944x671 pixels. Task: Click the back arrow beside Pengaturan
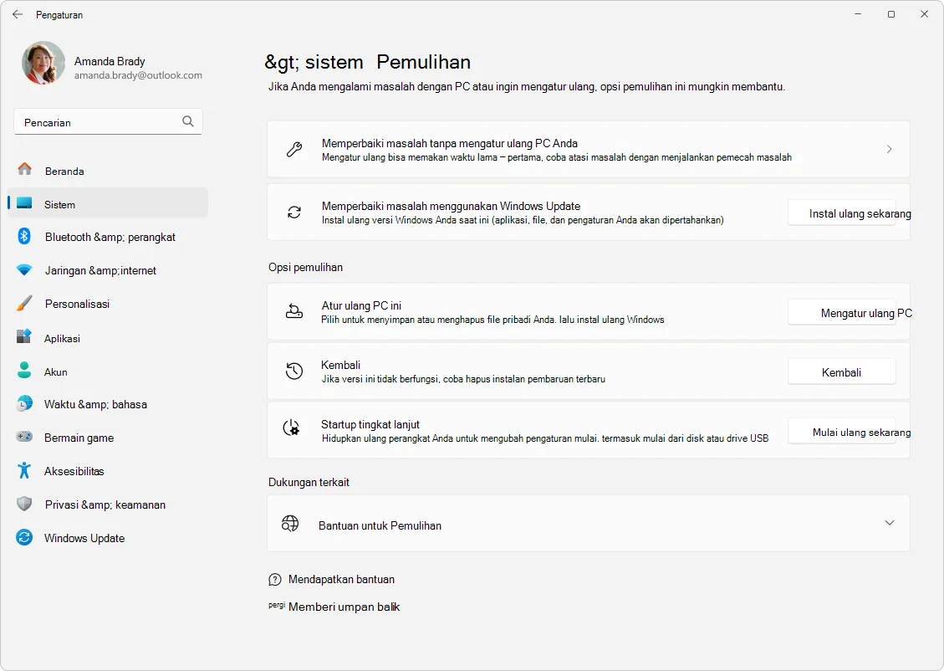pos(18,14)
